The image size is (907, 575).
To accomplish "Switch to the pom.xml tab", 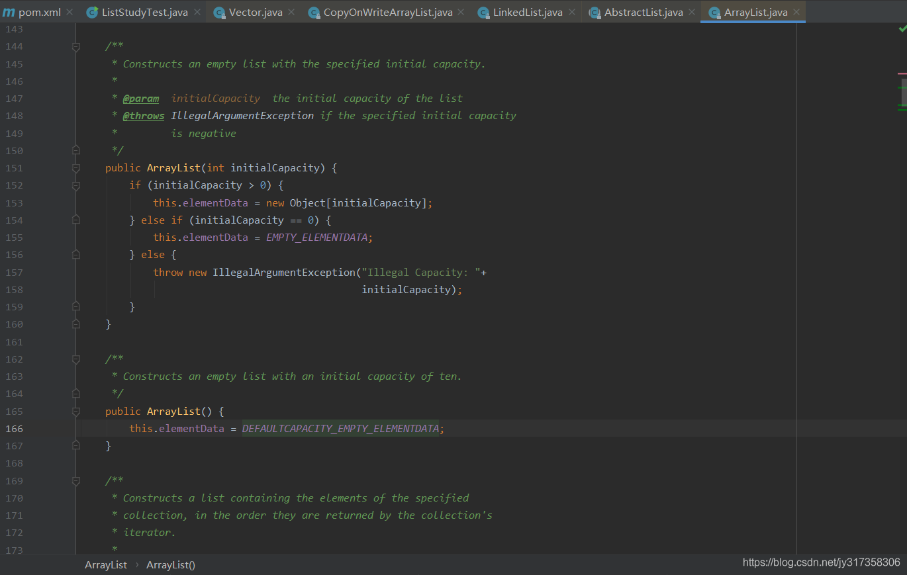I will pos(38,12).
